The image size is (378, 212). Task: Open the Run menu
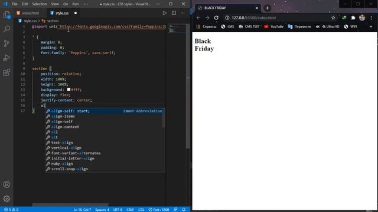pos(76,4)
